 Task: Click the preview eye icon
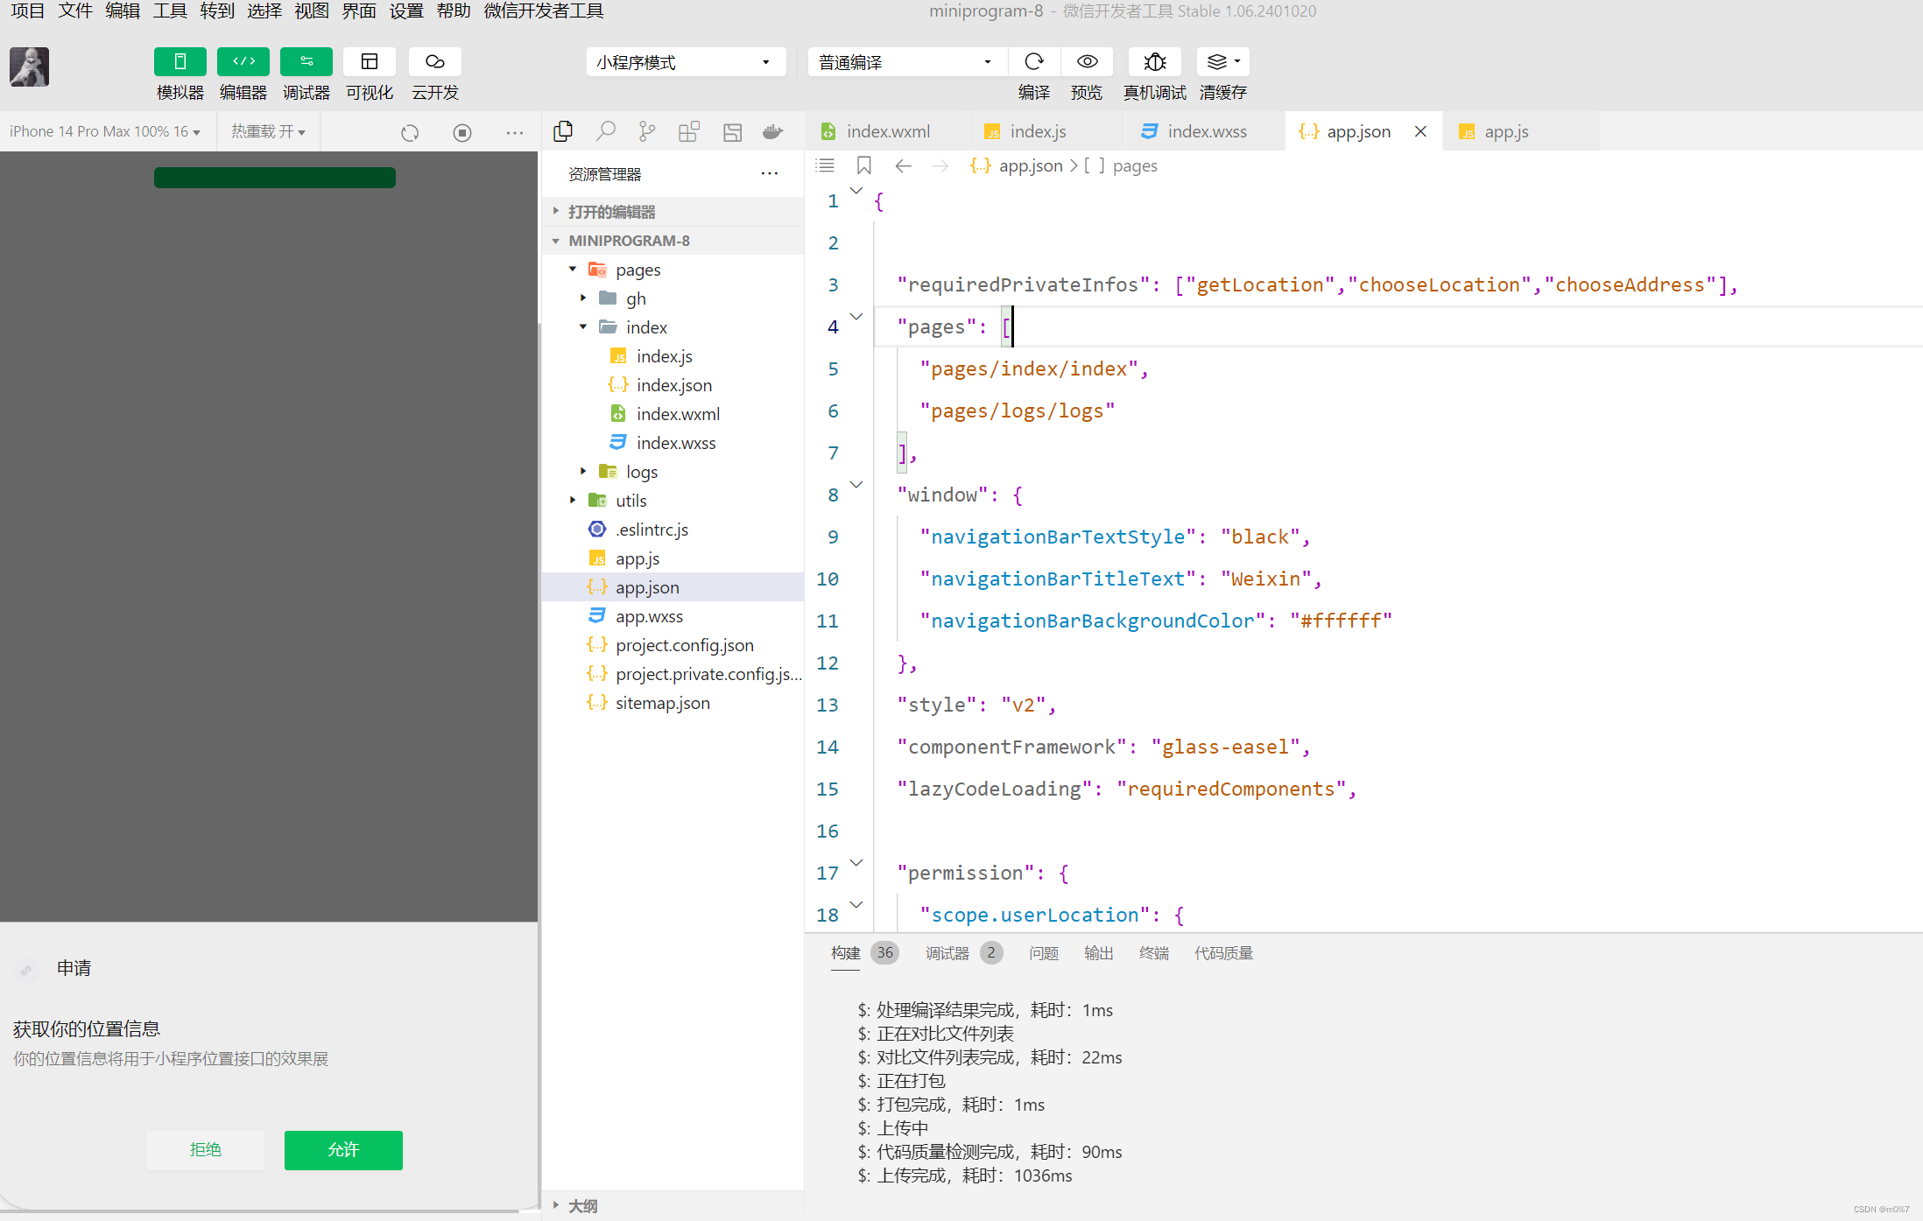(1087, 61)
